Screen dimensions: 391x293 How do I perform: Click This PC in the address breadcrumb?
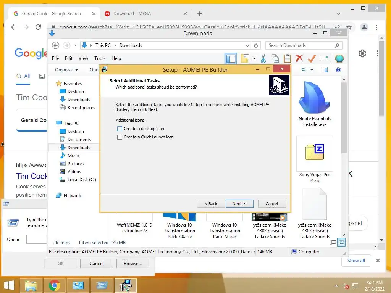(x=103, y=45)
